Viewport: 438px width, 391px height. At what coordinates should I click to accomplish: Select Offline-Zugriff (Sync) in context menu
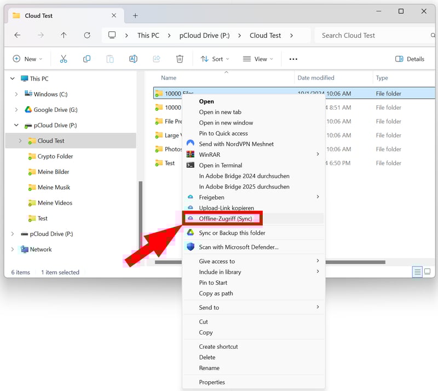click(225, 218)
